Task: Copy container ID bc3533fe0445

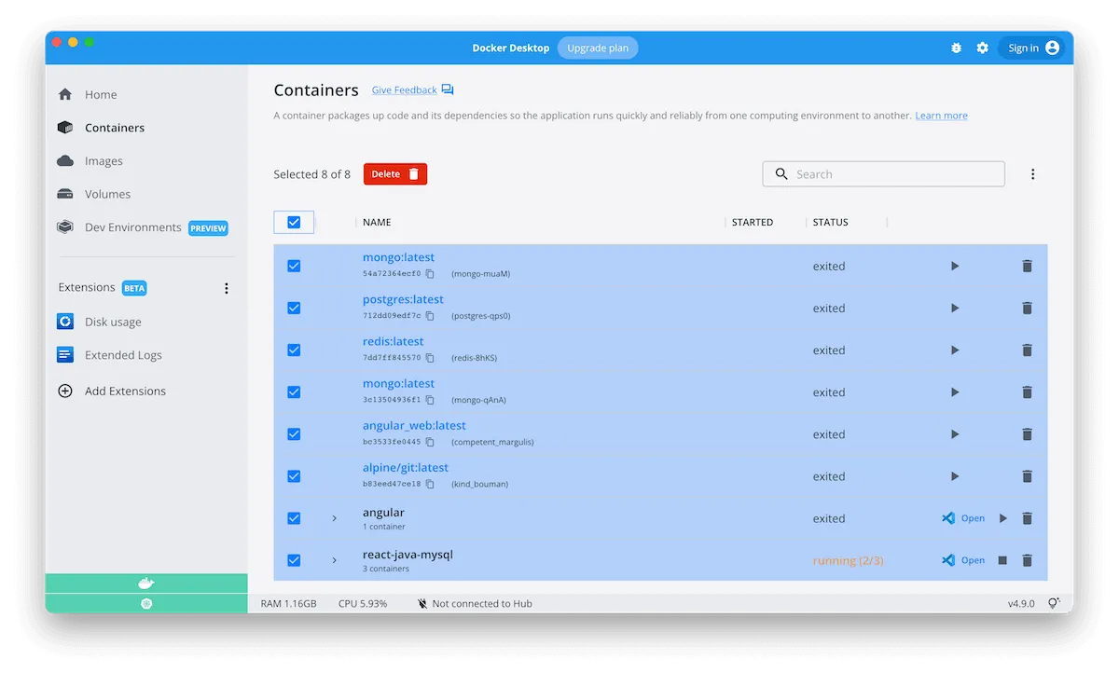Action: coord(430,442)
